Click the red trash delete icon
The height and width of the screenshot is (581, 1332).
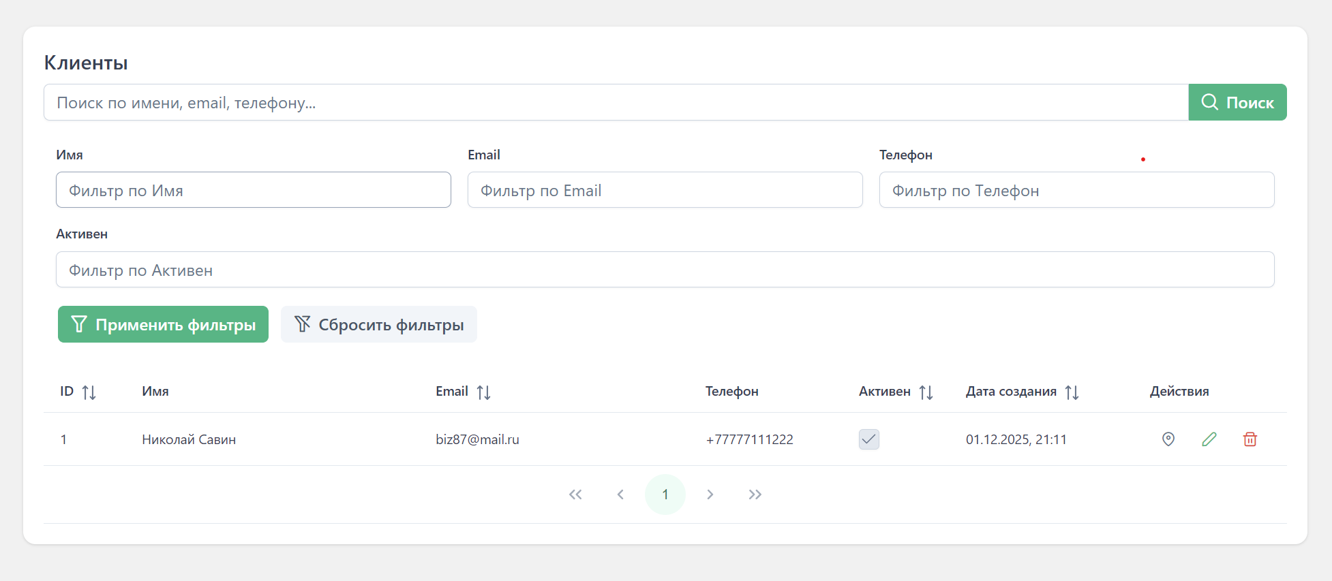pos(1250,439)
